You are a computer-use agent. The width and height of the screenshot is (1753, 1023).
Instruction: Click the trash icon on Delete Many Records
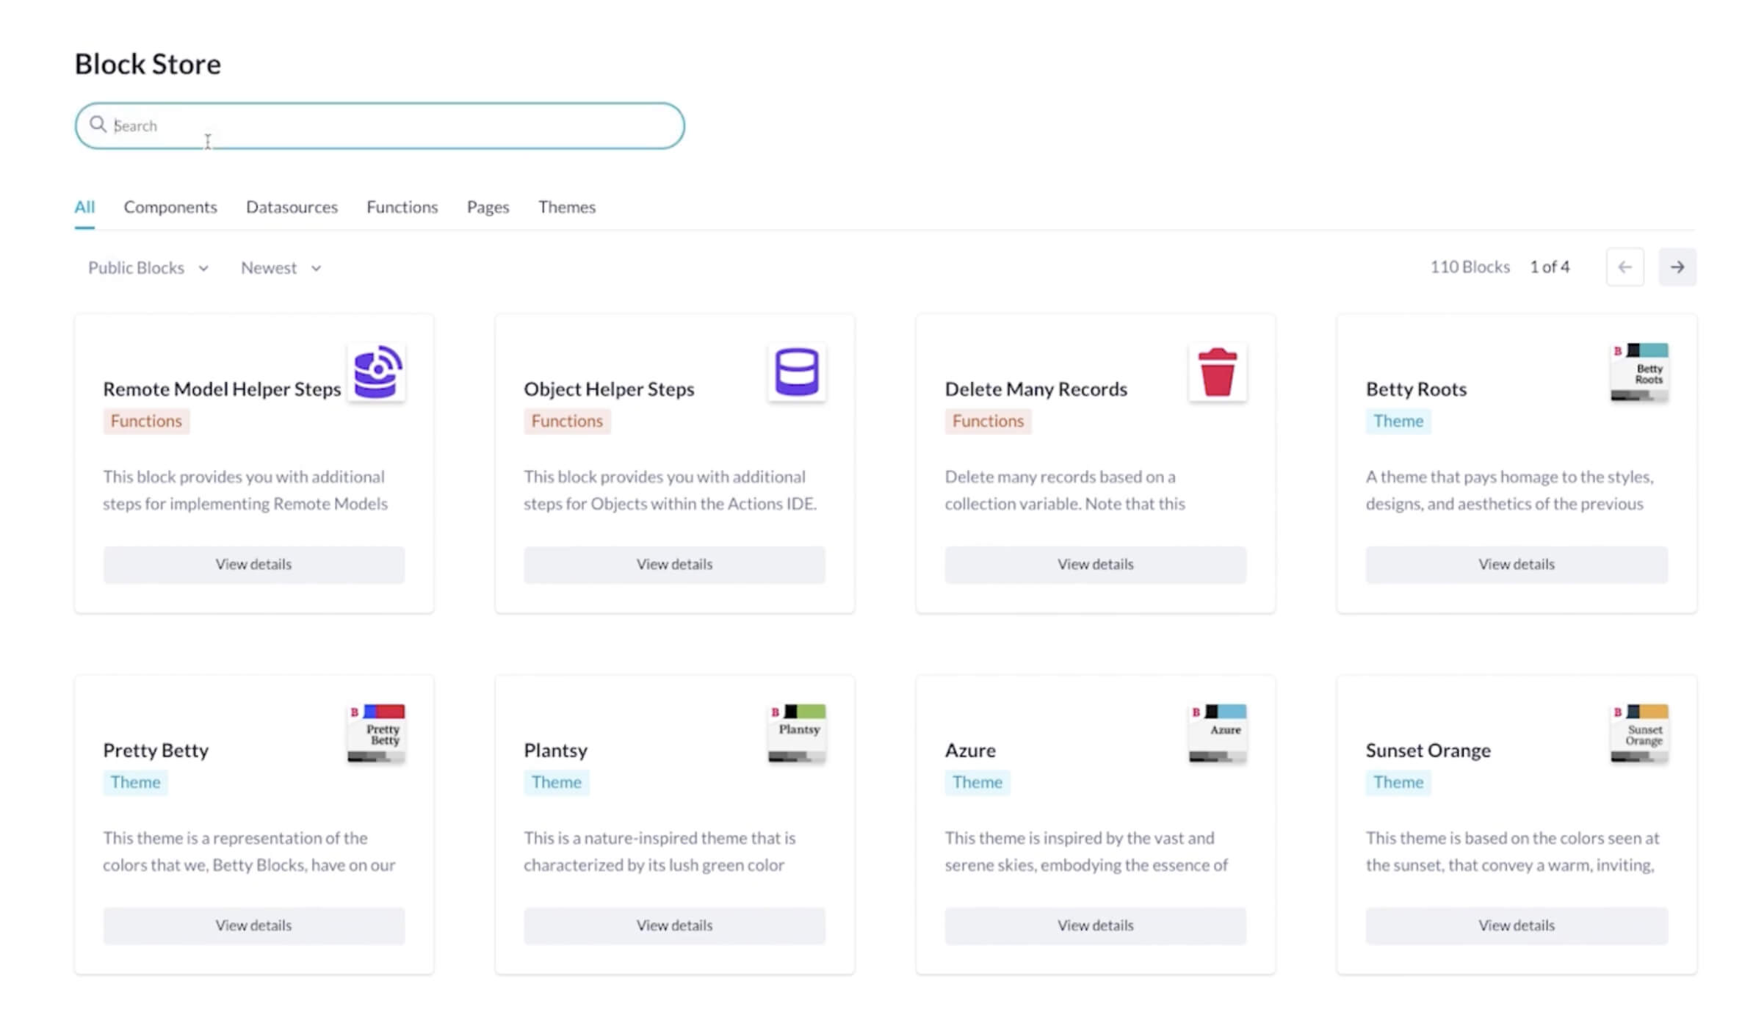(x=1218, y=372)
